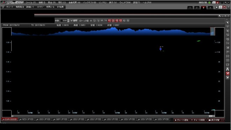Image resolution: width=231 pixels, height=130 pixels.
Task: Switch to workspace tab 2
Action: tap(197, 8)
